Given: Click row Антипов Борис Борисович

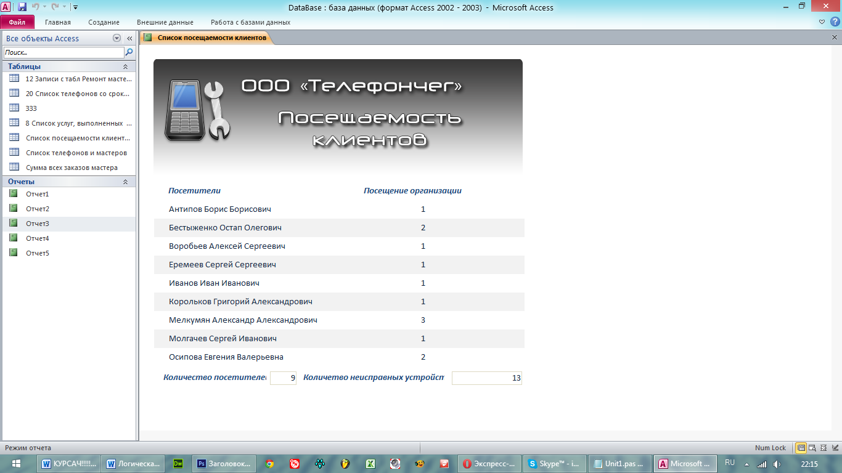Looking at the screenshot, I should pyautogui.click(x=339, y=209).
